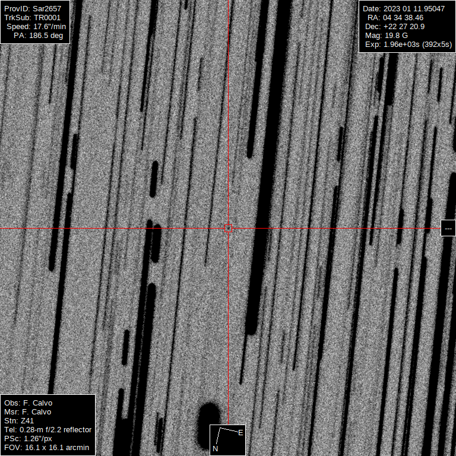Select the 'Dec: +22 27 20.9' value
456x456 pixels.
tap(395, 27)
